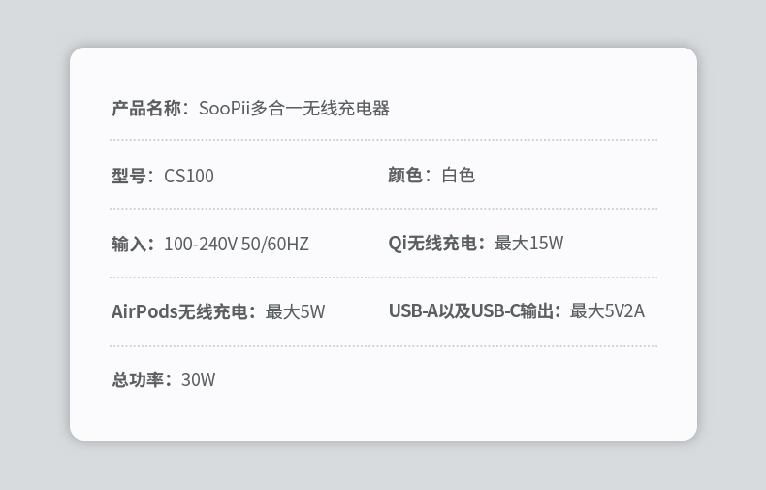The width and height of the screenshot is (766, 490).
Task: Click the 颜色 label
Action: (405, 176)
